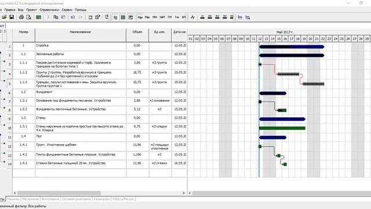Image resolution: width=371 pixels, height=209 pixels.
Task: Undo the last action
Action: coord(72,17)
